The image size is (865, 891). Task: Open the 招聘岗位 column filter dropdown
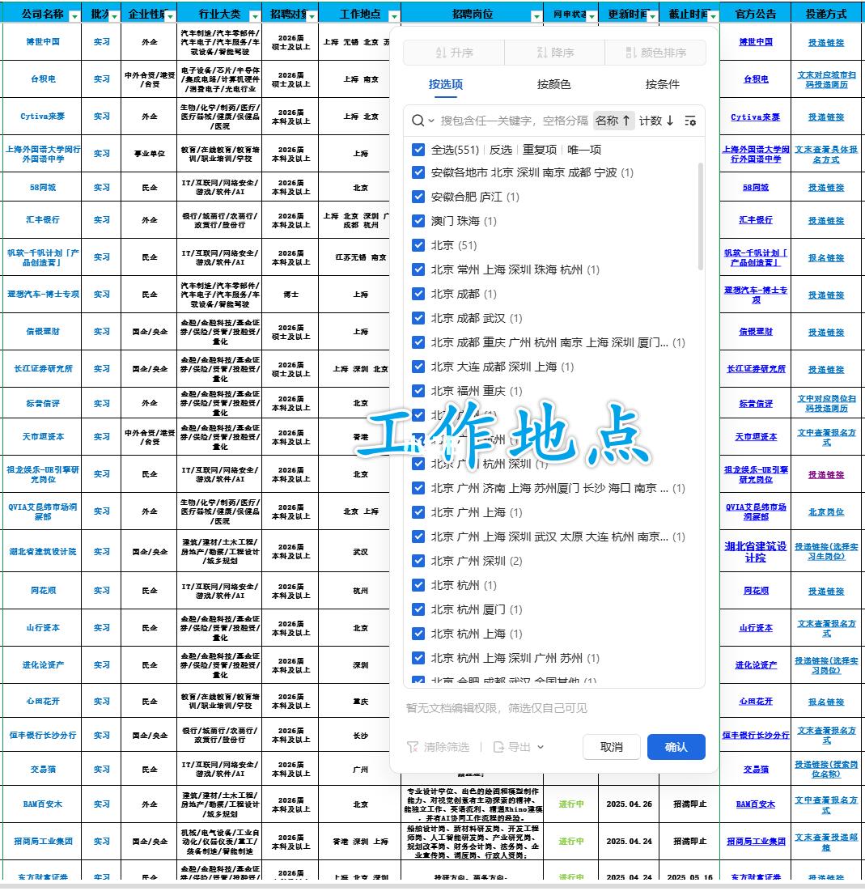(x=536, y=16)
